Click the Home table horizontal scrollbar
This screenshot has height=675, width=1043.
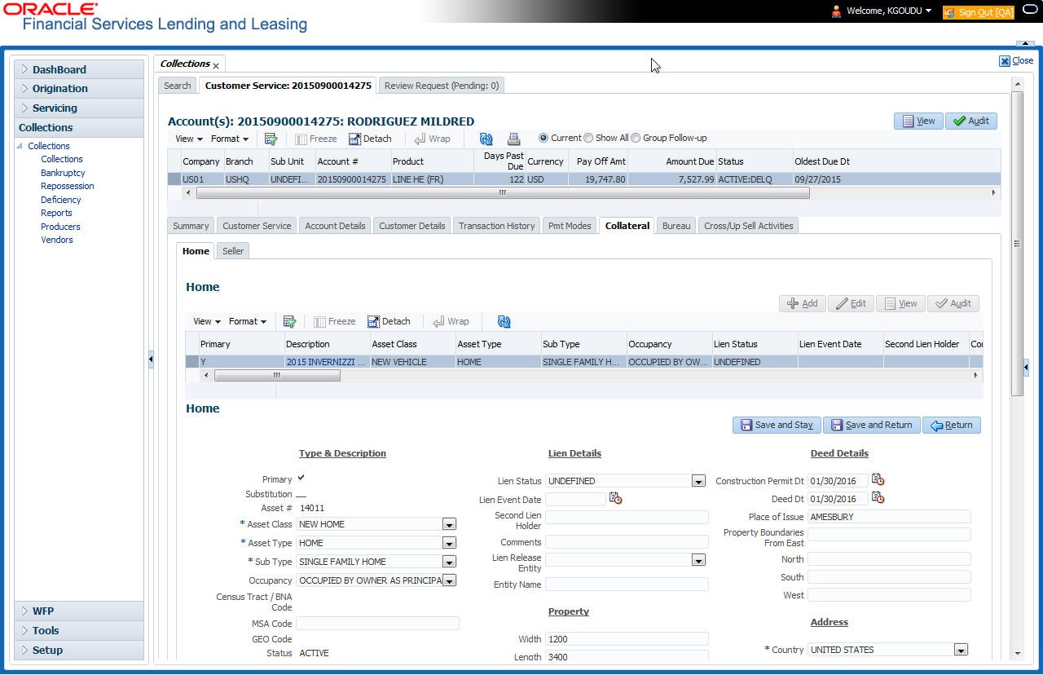(x=277, y=376)
